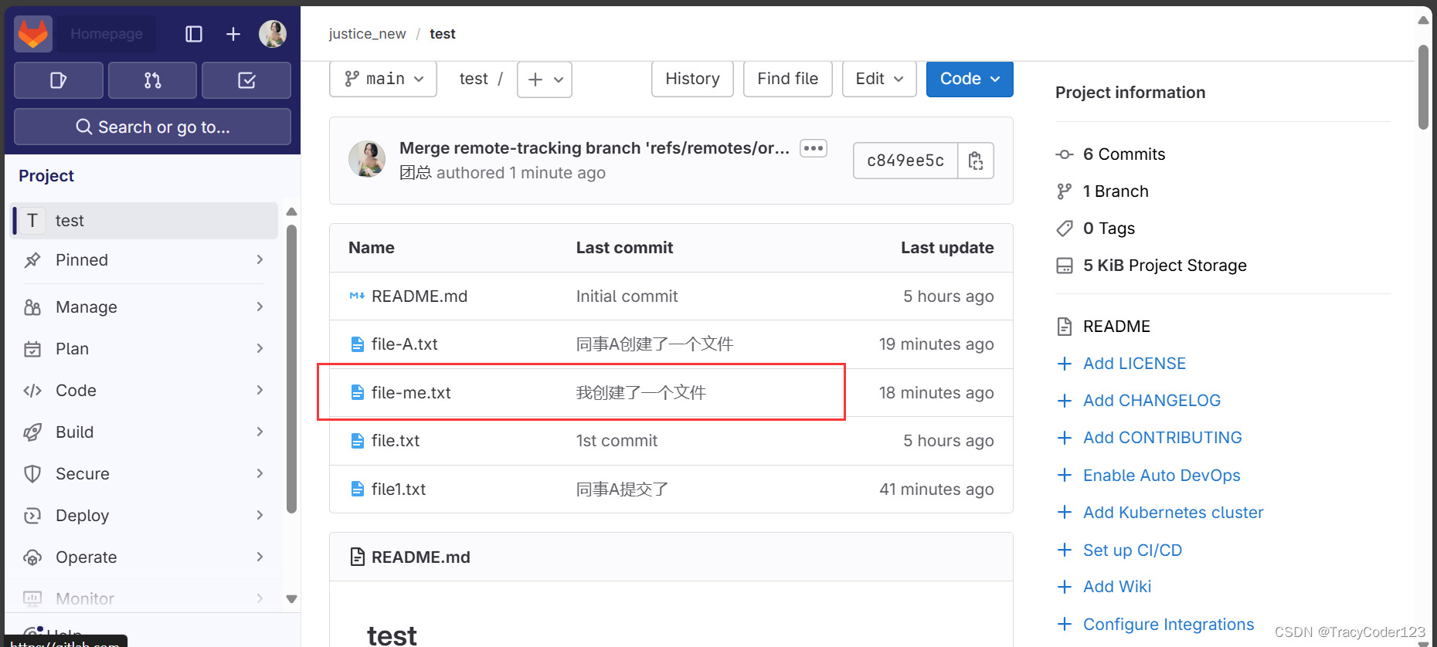Click the Plan calendar icon
1437x647 pixels.
[32, 349]
